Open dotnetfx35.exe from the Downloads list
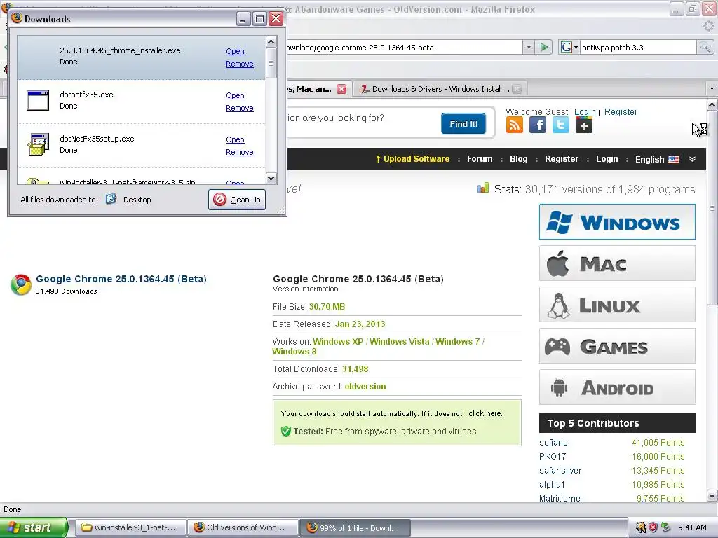 [235, 95]
